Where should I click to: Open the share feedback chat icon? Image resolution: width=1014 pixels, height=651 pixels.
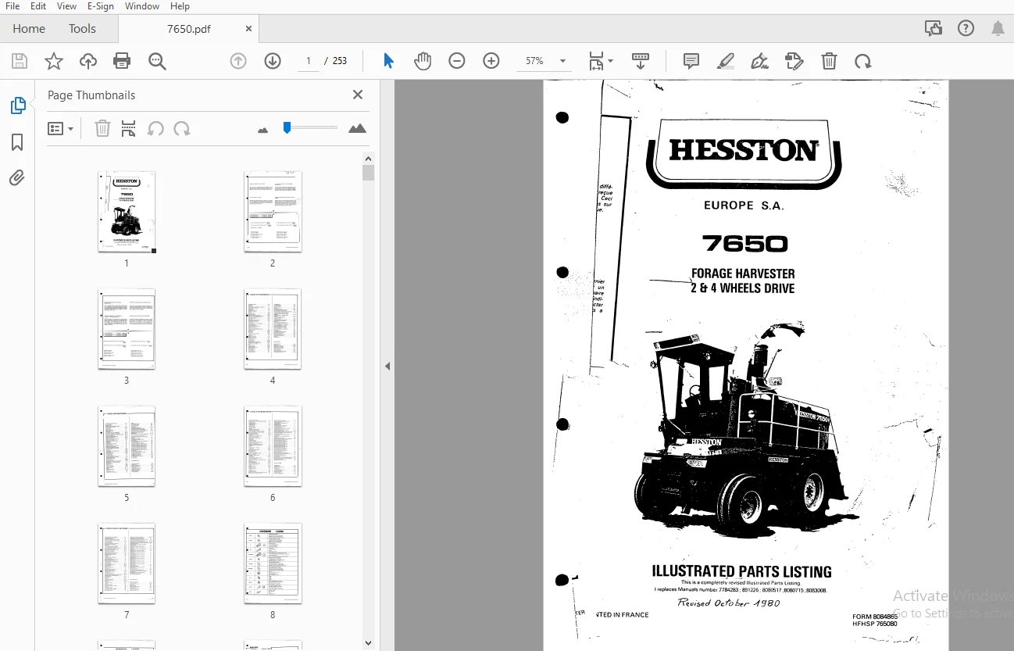pyautogui.click(x=933, y=29)
